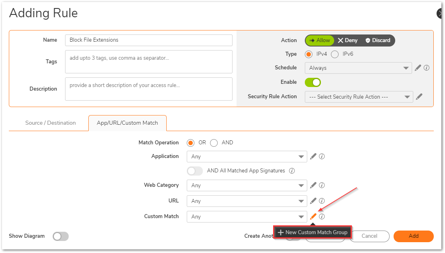
Task: Click the pencil icon beside URL
Action: click(313, 201)
